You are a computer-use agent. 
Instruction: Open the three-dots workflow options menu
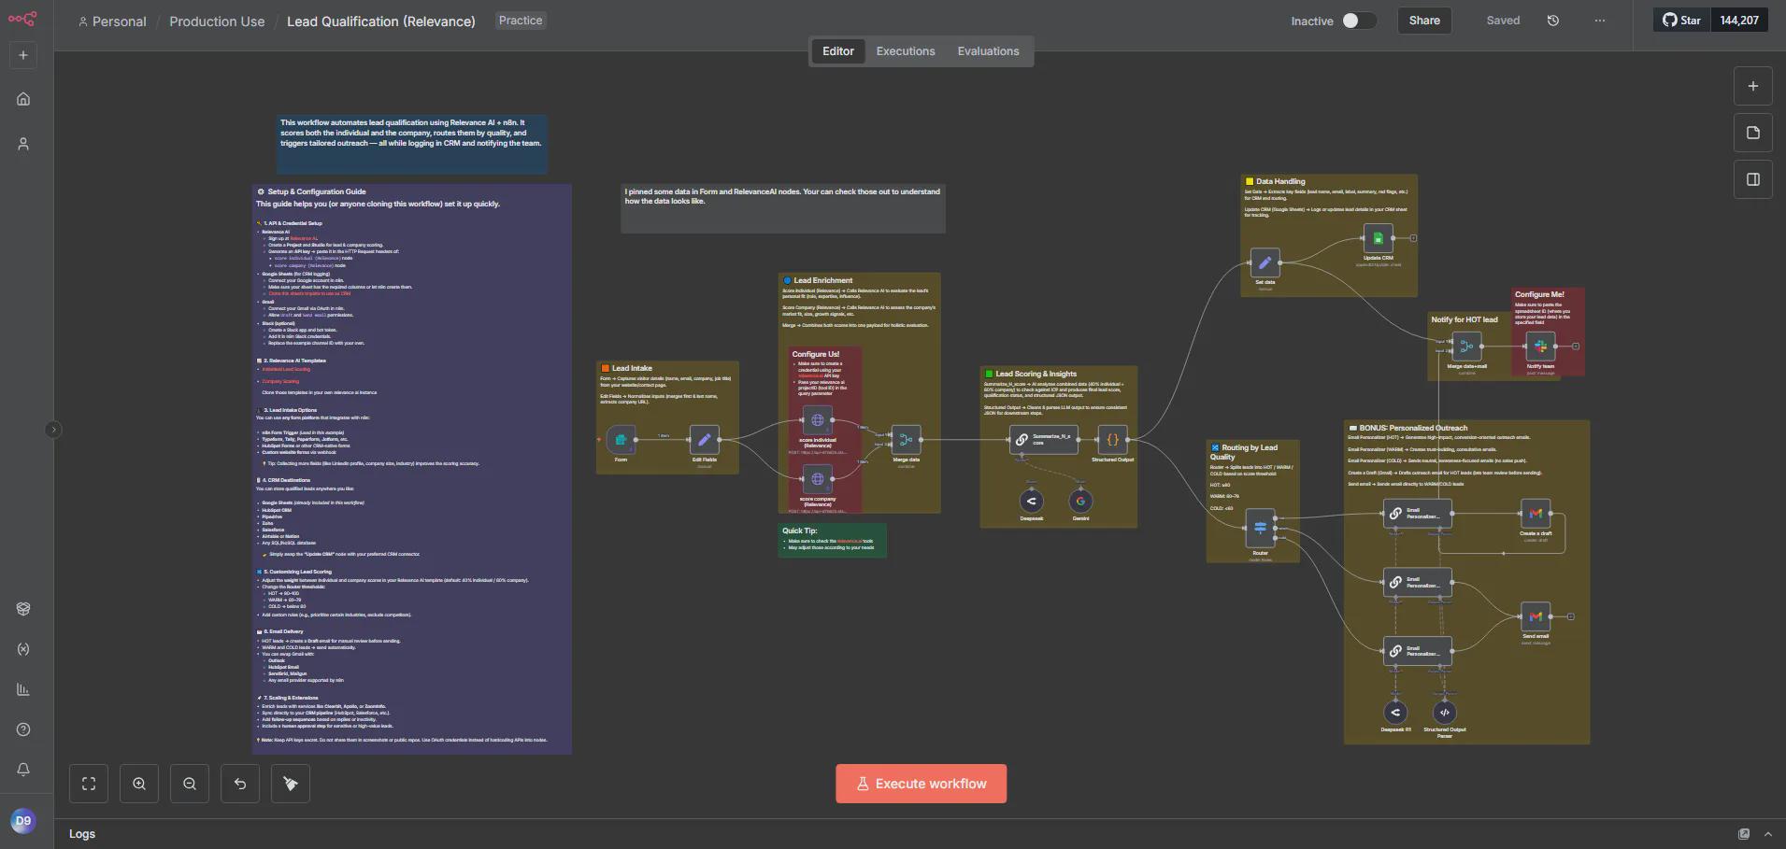pyautogui.click(x=1600, y=21)
